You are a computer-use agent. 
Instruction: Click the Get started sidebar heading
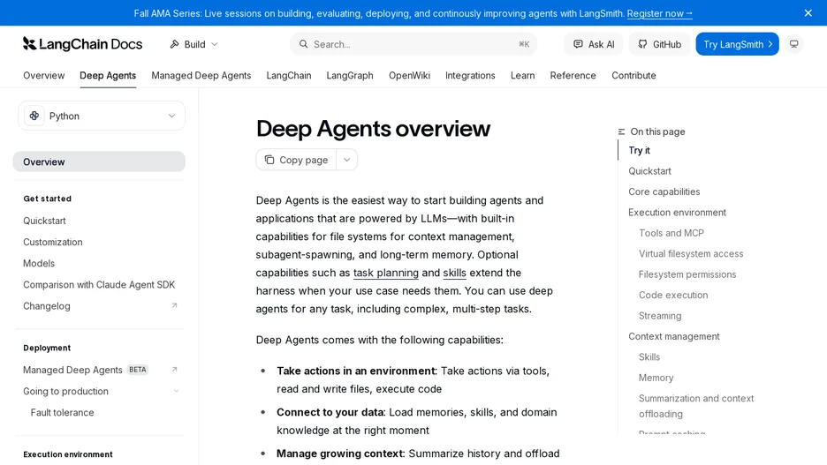[x=47, y=199]
